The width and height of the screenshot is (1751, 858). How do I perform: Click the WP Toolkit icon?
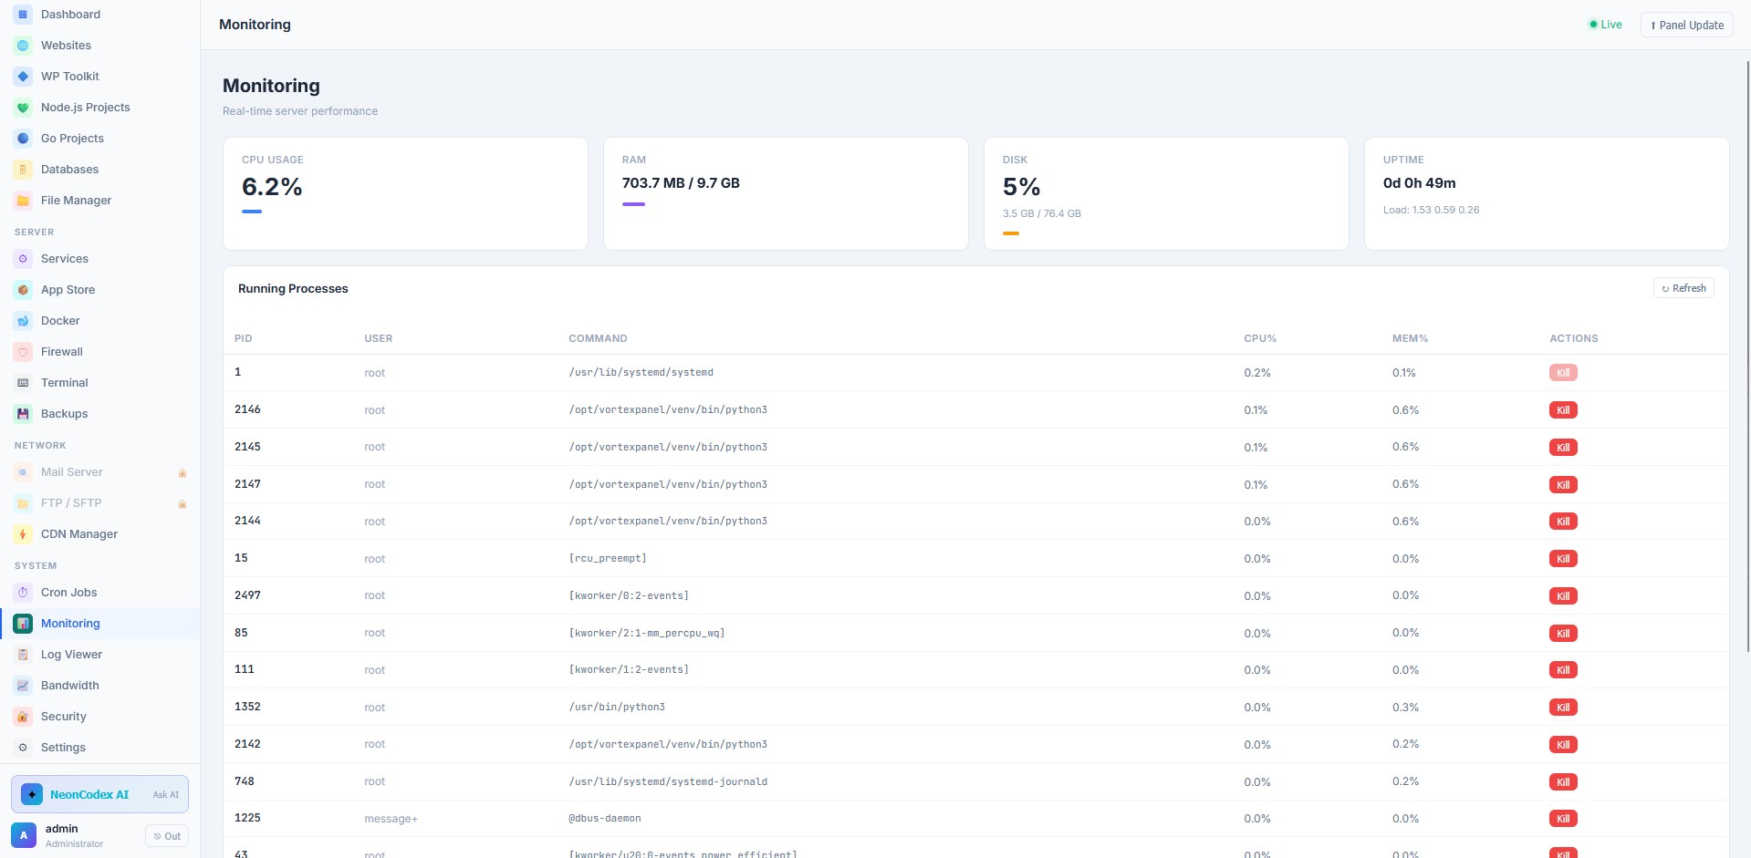23,77
